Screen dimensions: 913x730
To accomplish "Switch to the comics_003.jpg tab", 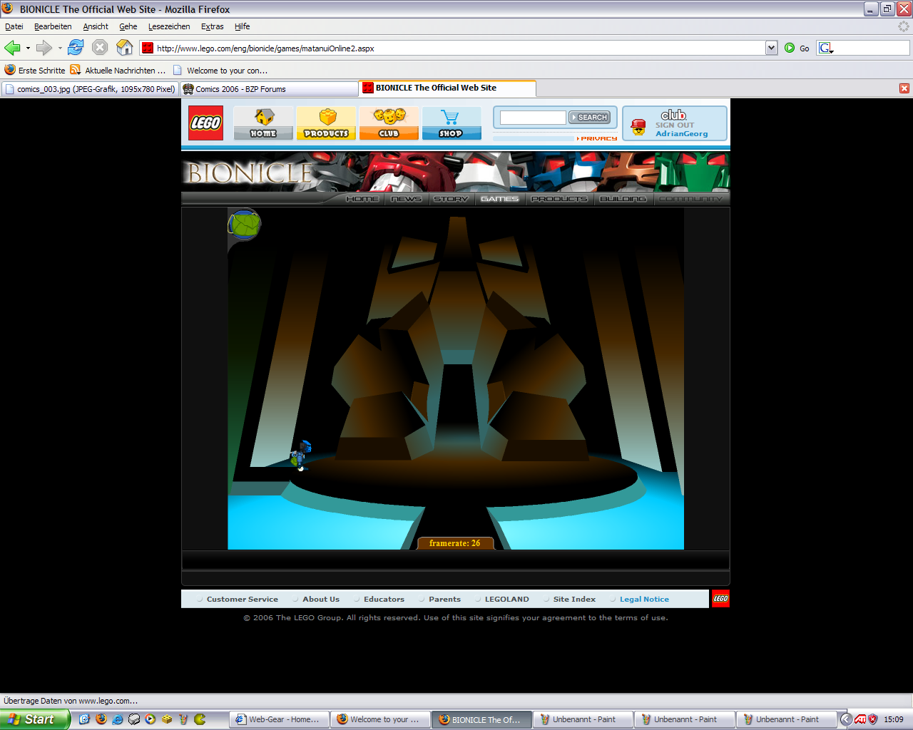I will pos(89,89).
